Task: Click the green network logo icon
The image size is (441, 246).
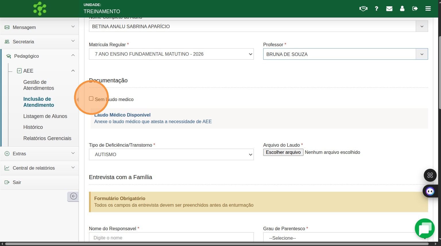Action: (40, 9)
